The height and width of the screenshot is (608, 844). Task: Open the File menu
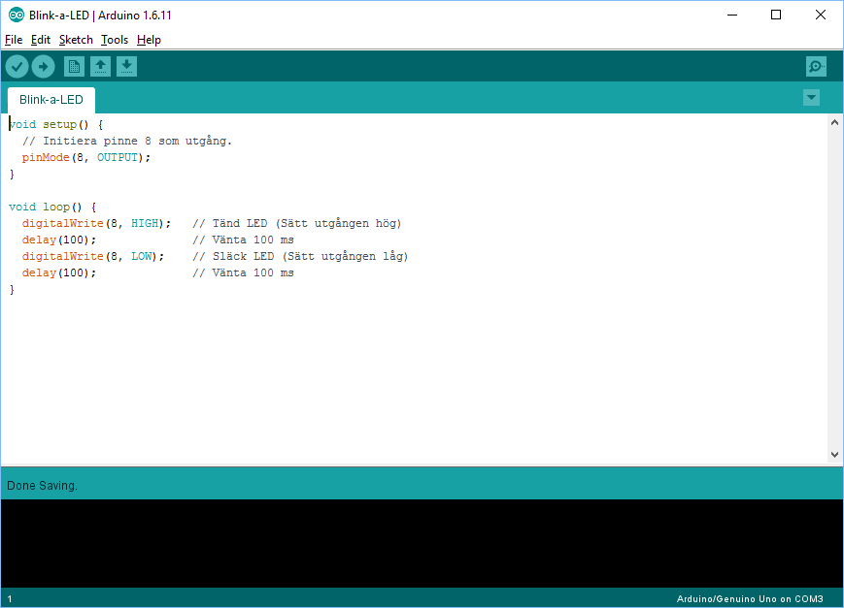point(14,40)
